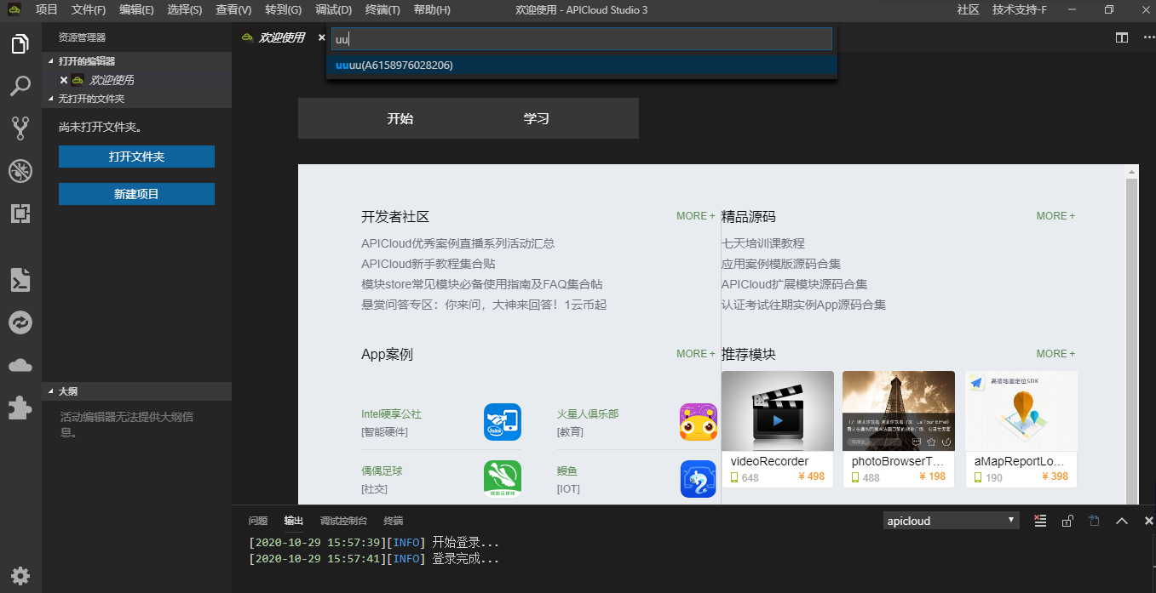Image resolution: width=1156 pixels, height=593 pixels.
Task: Split the editor to the right
Action: 1122,37
